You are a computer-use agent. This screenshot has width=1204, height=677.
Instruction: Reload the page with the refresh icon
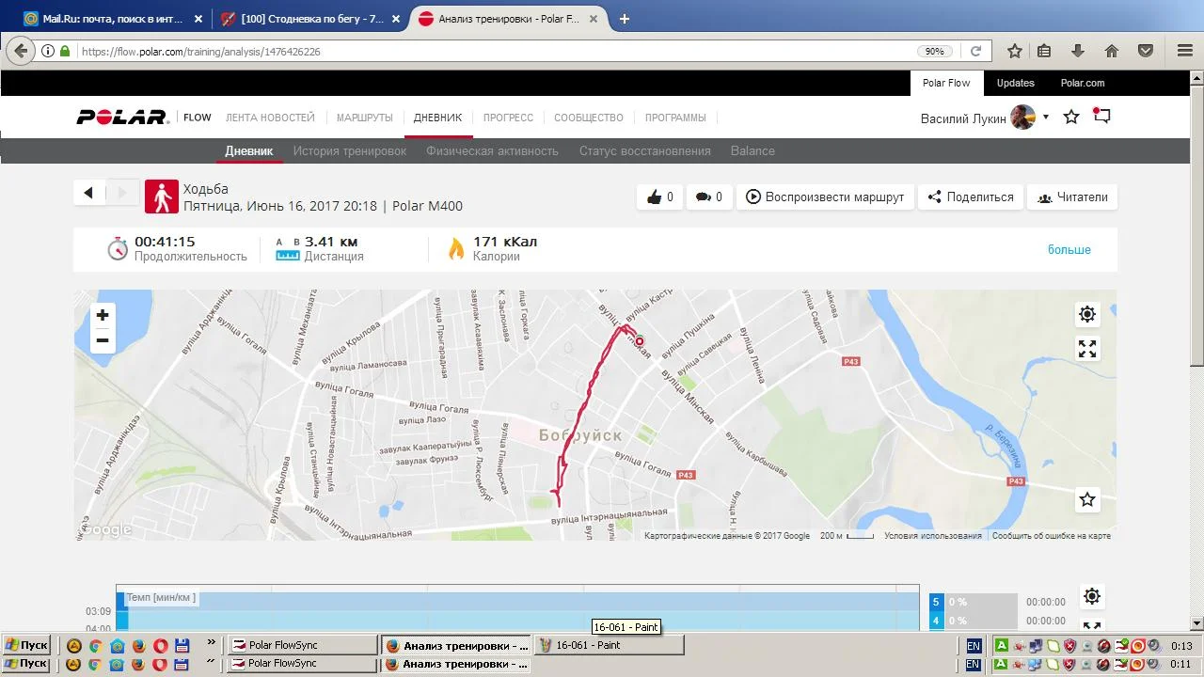[975, 52]
